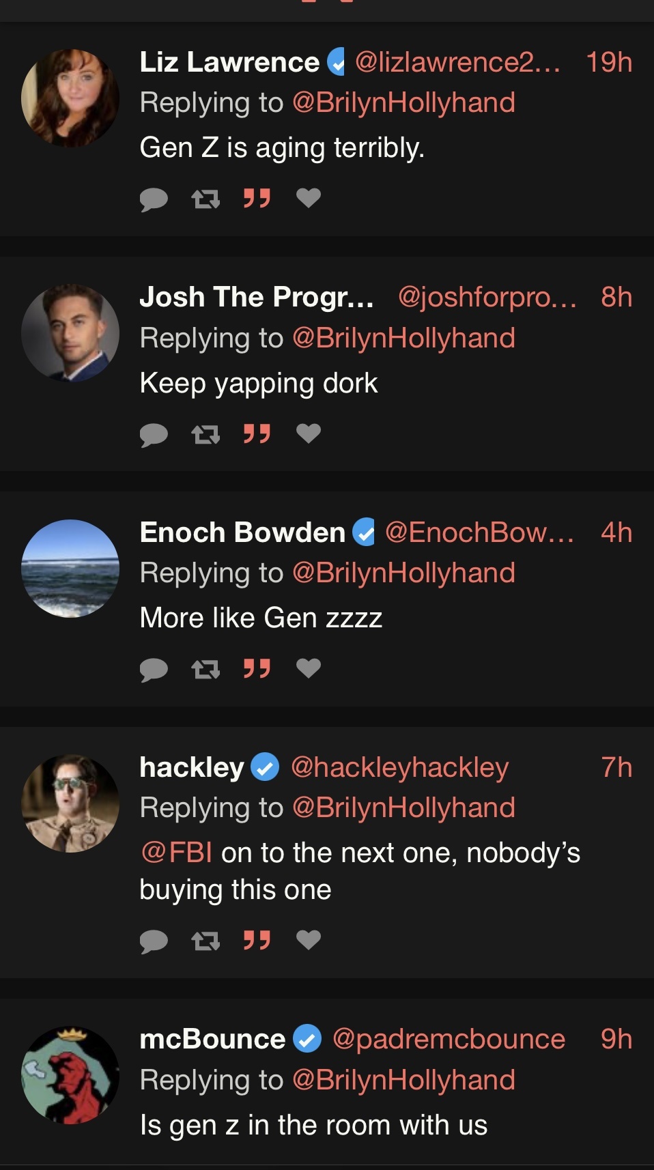Viewport: 654px width, 1170px height.
Task: Quote Josh's 'Keep yapping dork' tweet
Action: coord(257,433)
